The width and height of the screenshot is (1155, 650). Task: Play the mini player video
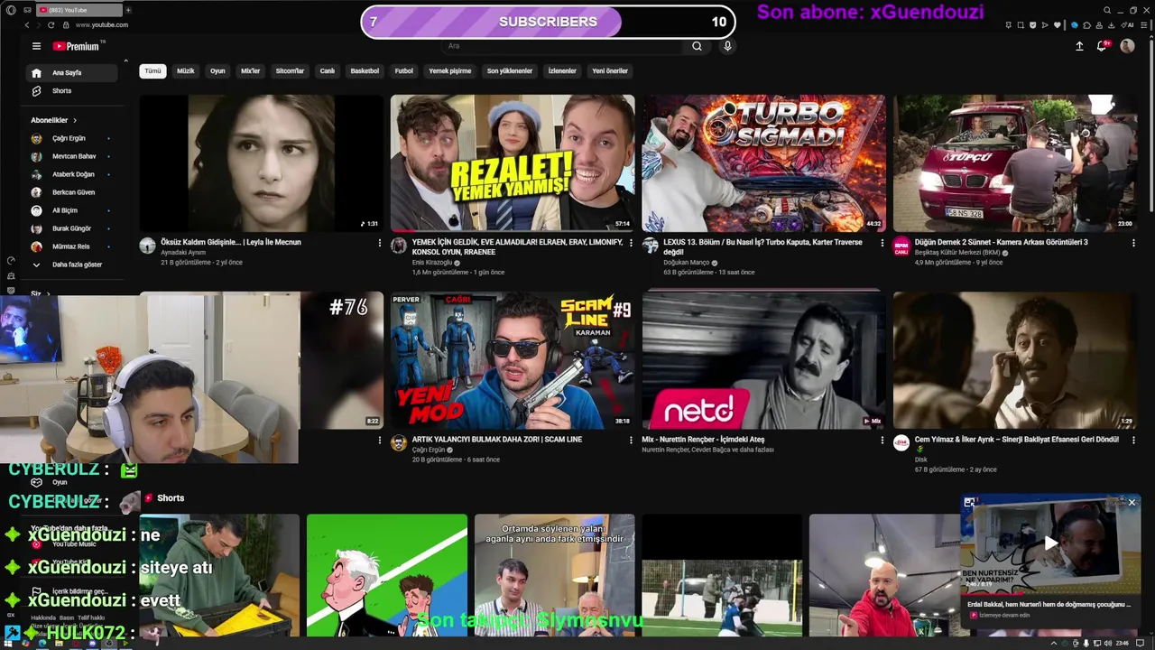tap(1050, 543)
